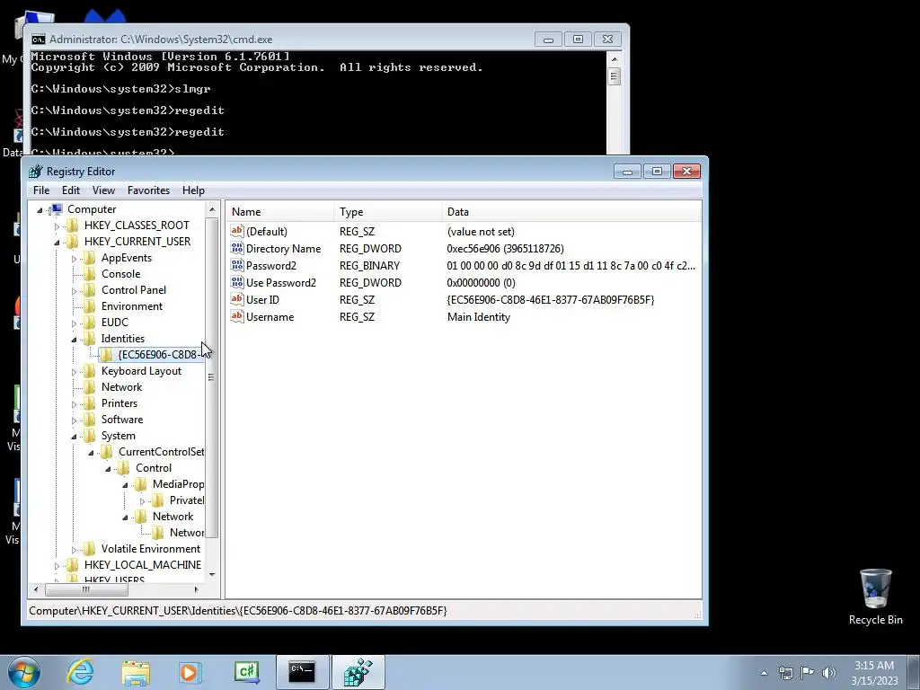This screenshot has height=690, width=920.
Task: Open Windows Media Player taskbar icon
Action: coord(190,672)
